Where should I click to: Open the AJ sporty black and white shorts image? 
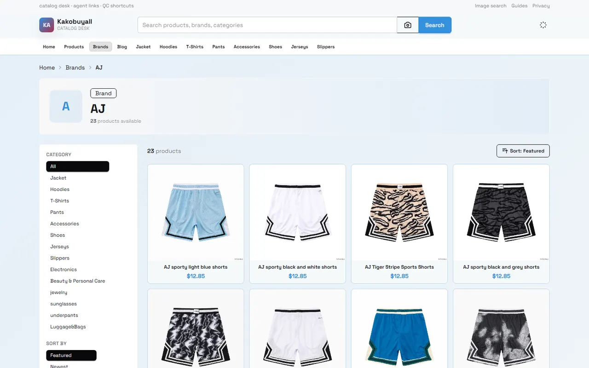point(297,213)
